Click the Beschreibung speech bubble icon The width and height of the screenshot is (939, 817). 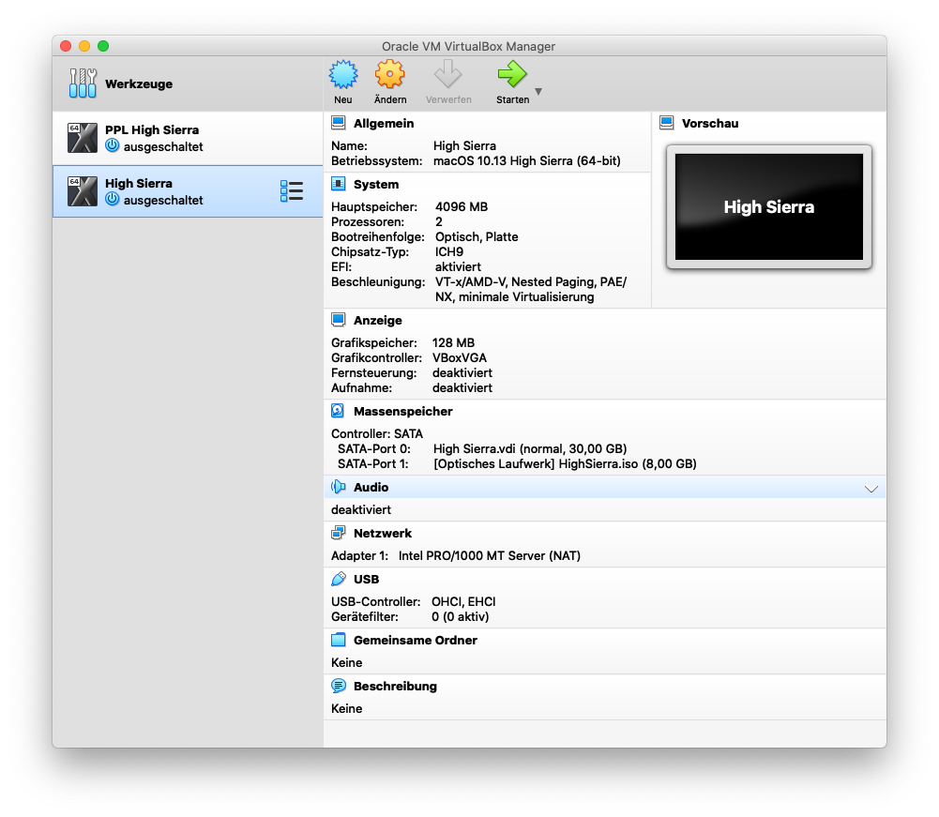point(339,686)
